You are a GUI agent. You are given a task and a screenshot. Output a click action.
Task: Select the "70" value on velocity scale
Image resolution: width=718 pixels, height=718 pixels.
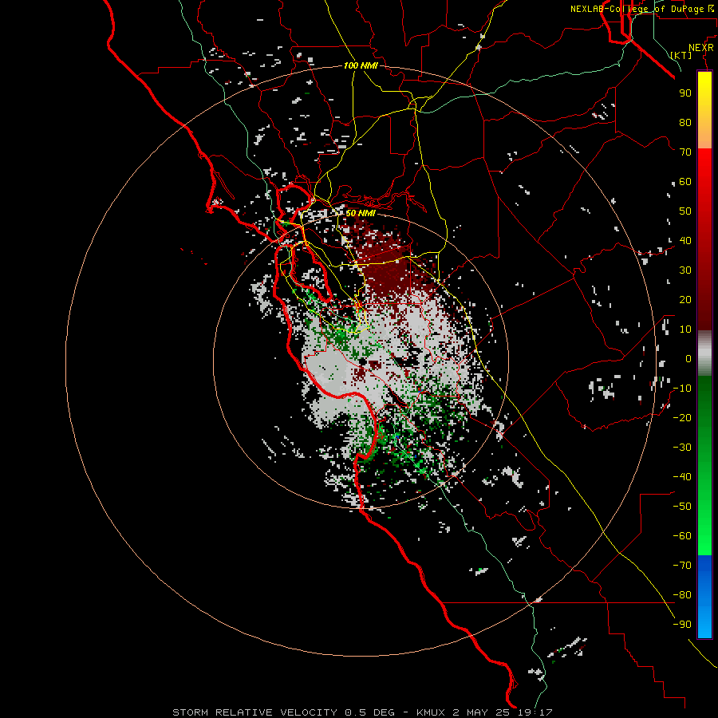coord(685,152)
